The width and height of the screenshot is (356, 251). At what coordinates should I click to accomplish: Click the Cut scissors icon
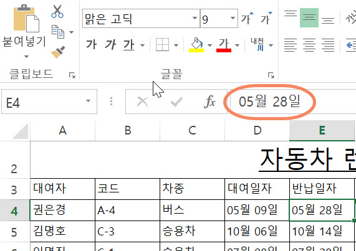pos(57,11)
